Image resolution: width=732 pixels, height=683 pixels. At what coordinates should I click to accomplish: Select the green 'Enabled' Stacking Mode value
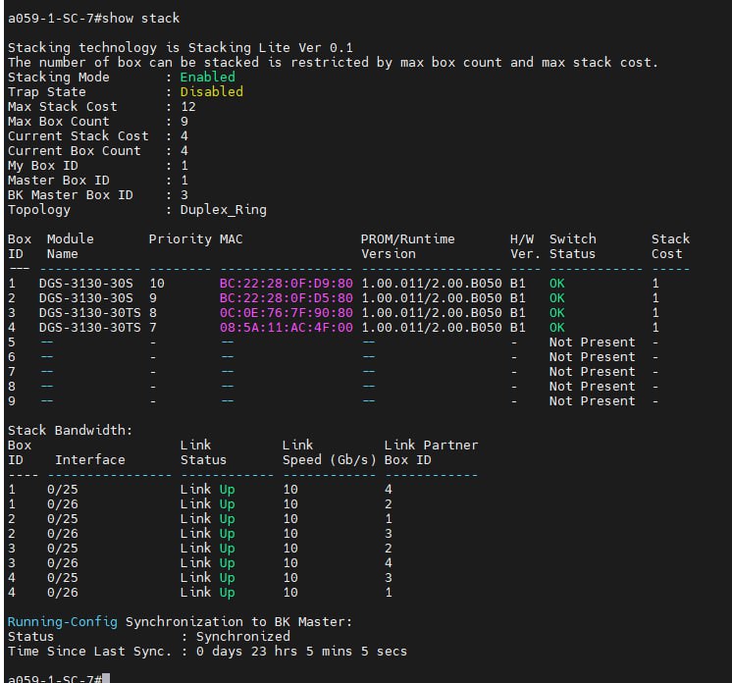pos(207,77)
